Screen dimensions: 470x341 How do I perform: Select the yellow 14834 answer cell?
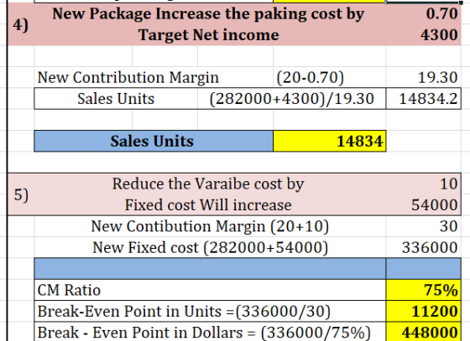point(329,142)
